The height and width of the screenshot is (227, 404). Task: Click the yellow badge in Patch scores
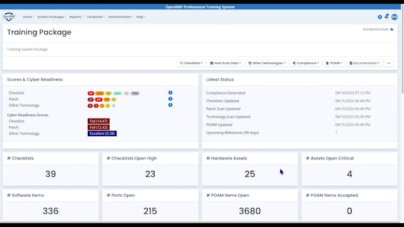tap(114, 100)
